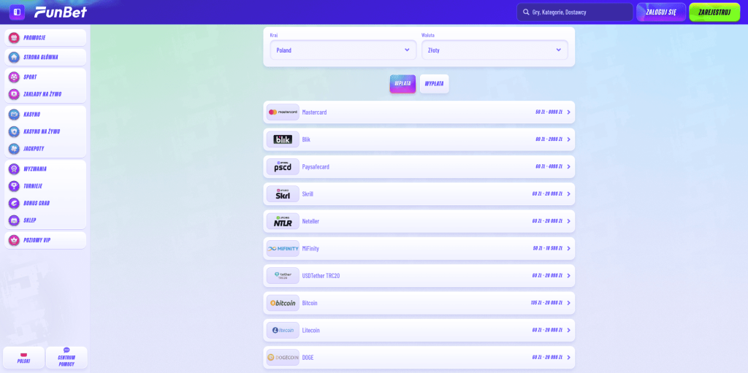
Task: Open the Poziomy VIP crown icon
Action: point(14,240)
